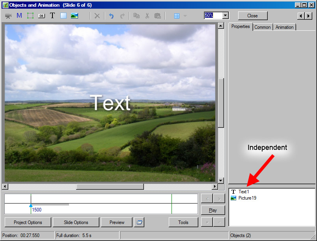
Task: Add a text object with T icon
Action: coord(52,16)
